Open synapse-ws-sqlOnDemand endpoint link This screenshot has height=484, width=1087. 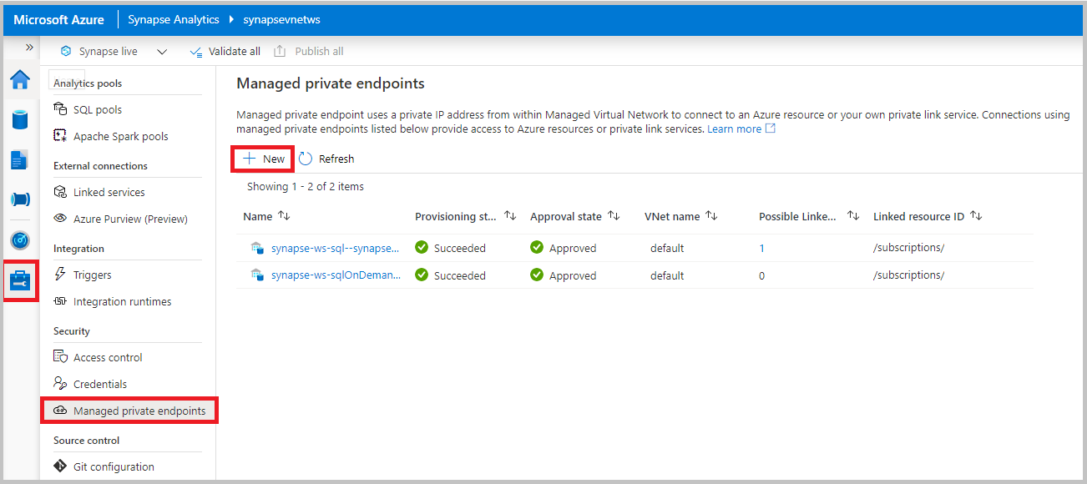335,275
